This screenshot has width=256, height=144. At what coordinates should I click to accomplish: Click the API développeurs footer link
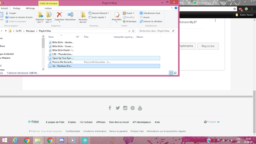click(x=142, y=122)
